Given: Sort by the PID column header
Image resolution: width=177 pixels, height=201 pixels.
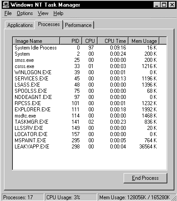Looking at the screenshot, I should 71,41.
